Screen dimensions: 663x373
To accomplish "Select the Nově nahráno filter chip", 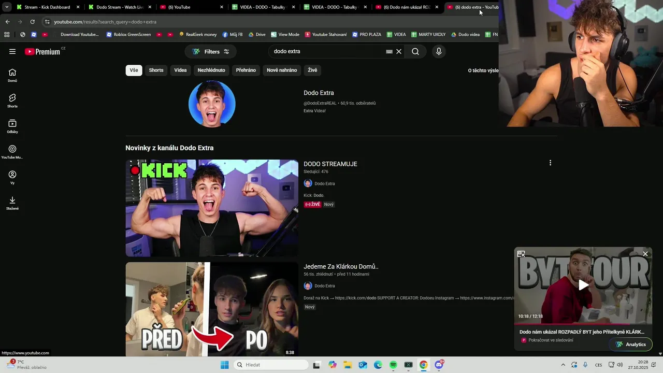I will point(282,70).
